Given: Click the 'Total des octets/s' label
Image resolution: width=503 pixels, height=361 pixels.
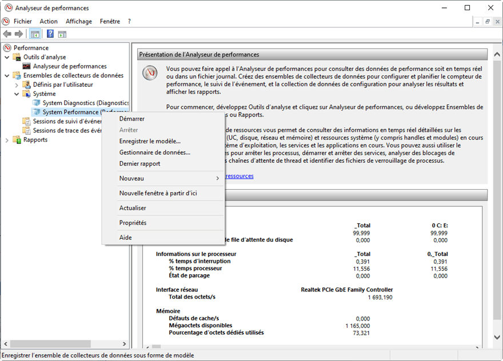Looking at the screenshot, I should coord(192,297).
